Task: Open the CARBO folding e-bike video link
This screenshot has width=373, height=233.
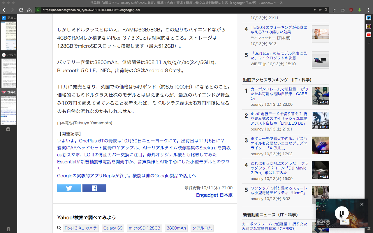Action: tap(279, 94)
